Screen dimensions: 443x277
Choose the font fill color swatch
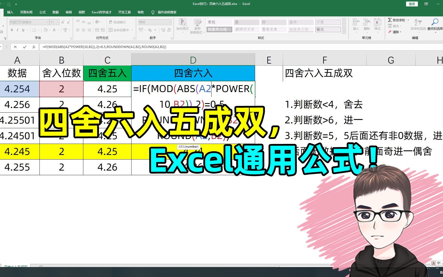pos(54,30)
